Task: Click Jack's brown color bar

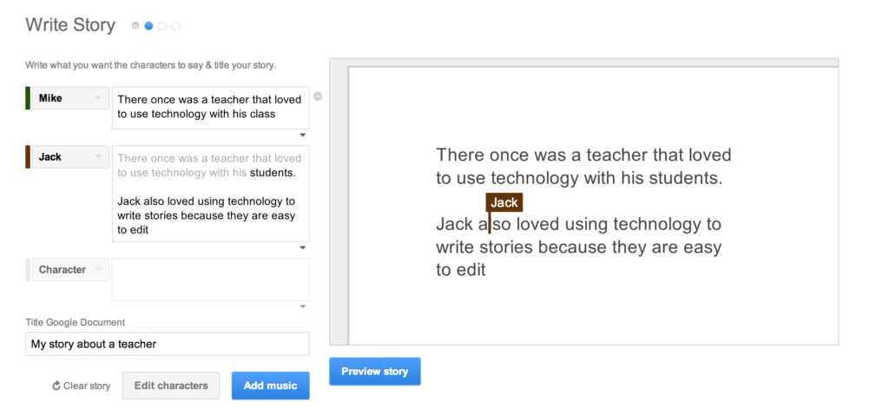Action: tap(28, 157)
